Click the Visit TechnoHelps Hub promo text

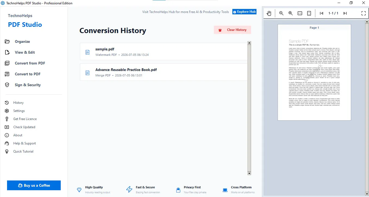click(186, 12)
